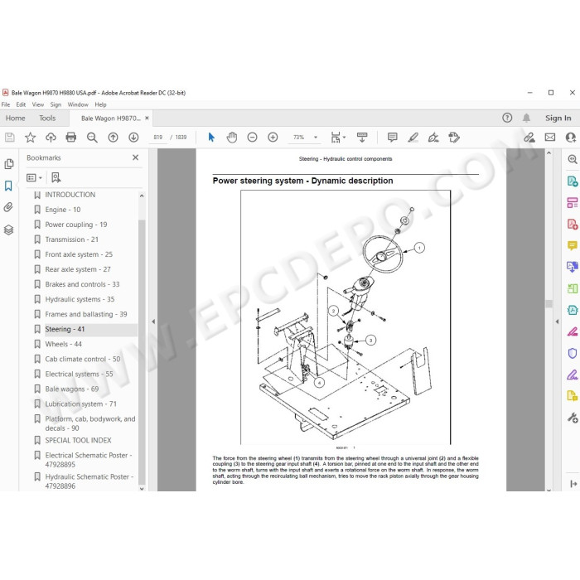
Task: Open the zoom level dropdown arrow
Action: (x=316, y=138)
